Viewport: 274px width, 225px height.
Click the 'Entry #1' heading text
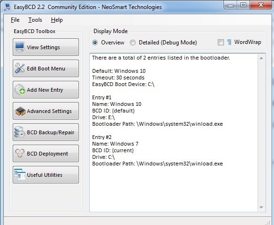point(102,97)
